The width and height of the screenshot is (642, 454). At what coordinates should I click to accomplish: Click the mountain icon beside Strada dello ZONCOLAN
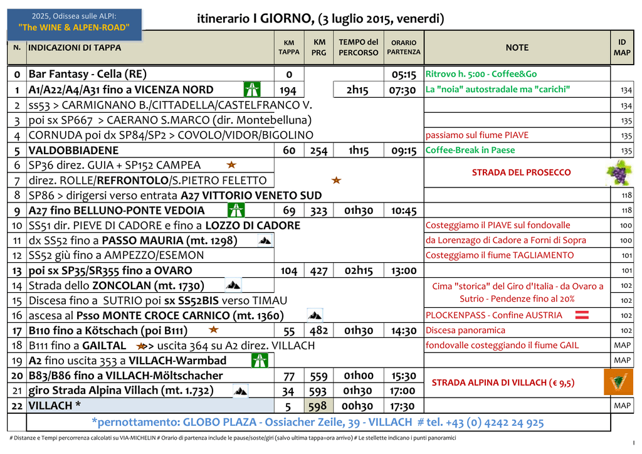[x=233, y=285]
